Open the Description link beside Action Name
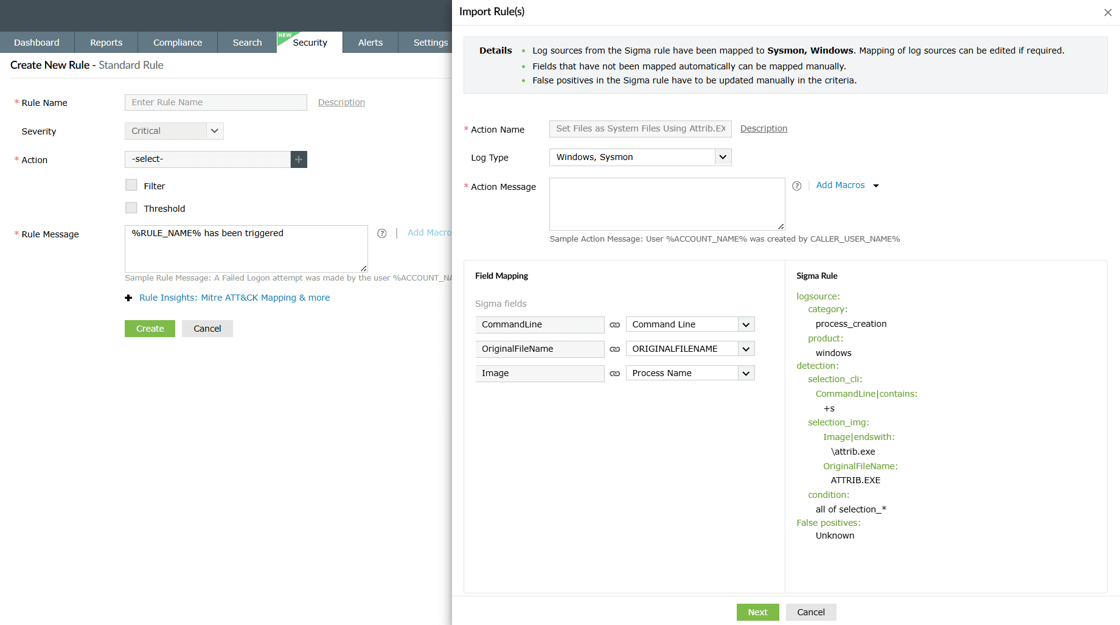Image resolution: width=1120 pixels, height=625 pixels. 763,128
